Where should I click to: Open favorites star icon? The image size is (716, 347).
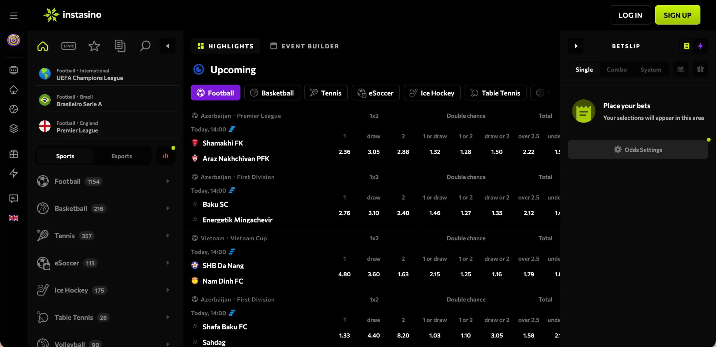pos(94,46)
